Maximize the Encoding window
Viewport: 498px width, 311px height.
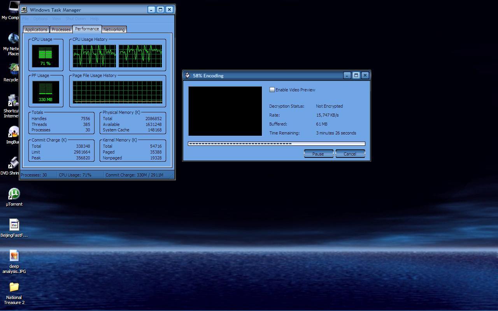coord(356,75)
